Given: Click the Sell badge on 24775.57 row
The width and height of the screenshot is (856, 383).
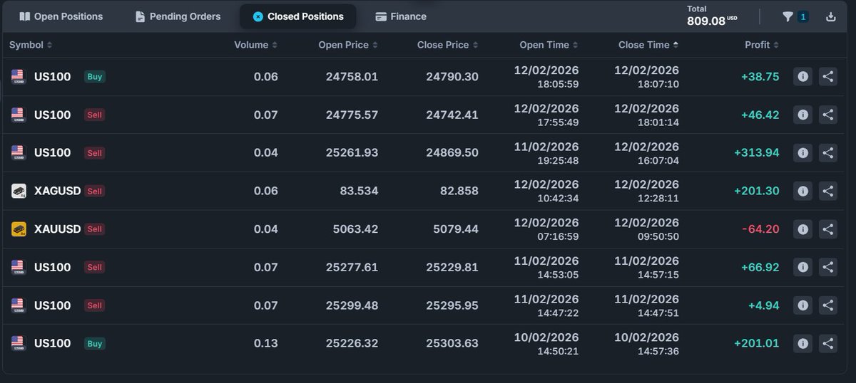Looking at the screenshot, I should 94,115.
